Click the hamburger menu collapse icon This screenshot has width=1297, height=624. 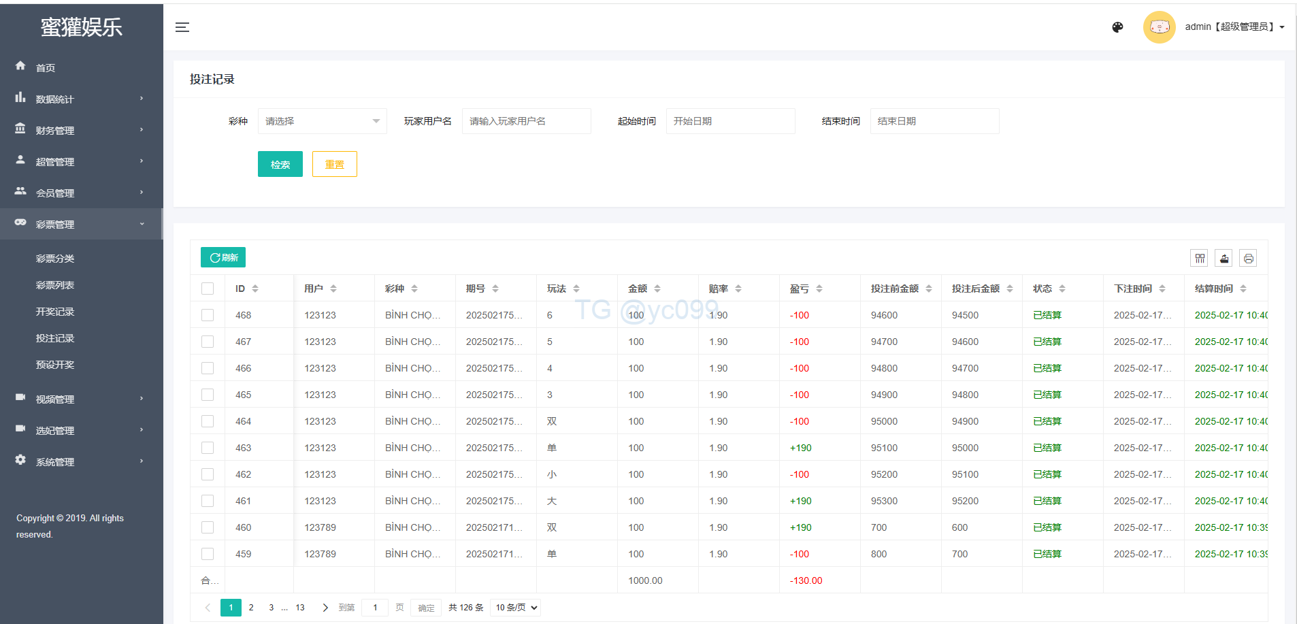click(182, 27)
